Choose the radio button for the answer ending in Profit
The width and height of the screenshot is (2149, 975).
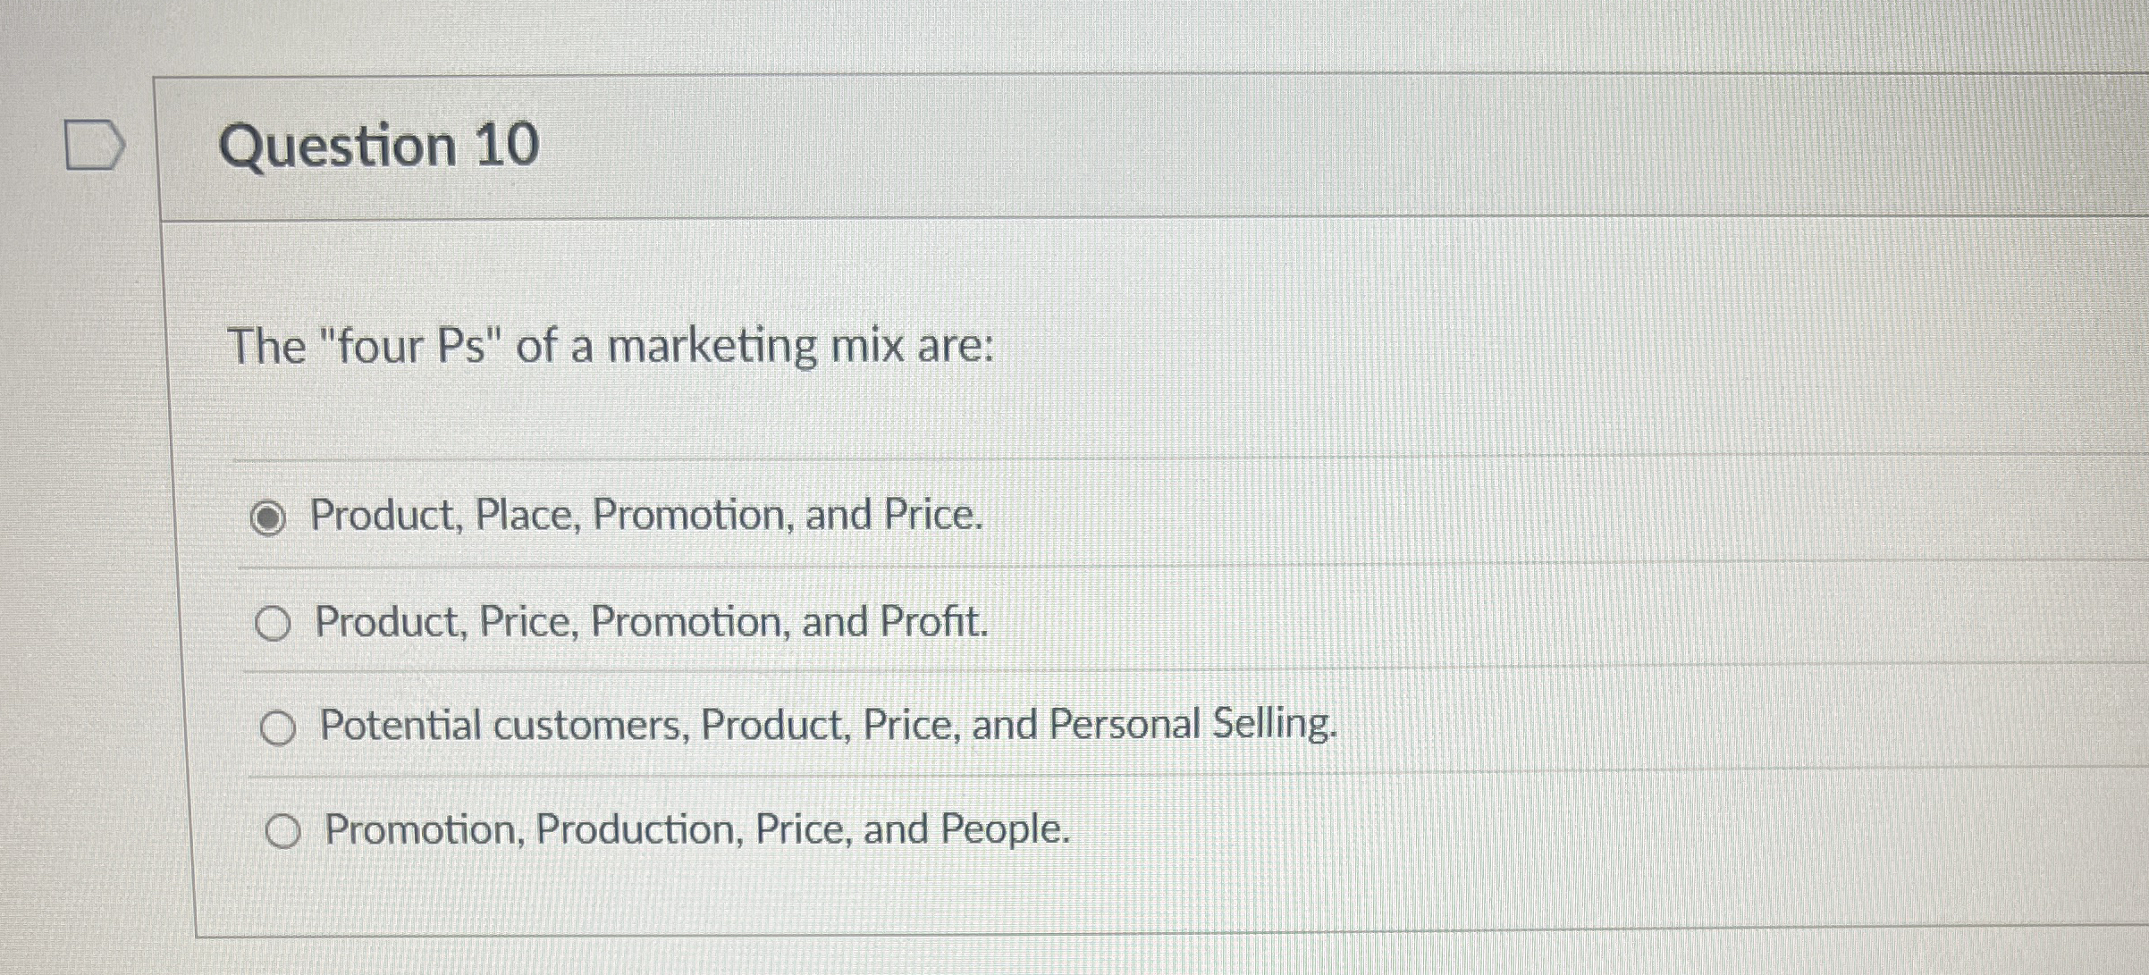(x=273, y=624)
